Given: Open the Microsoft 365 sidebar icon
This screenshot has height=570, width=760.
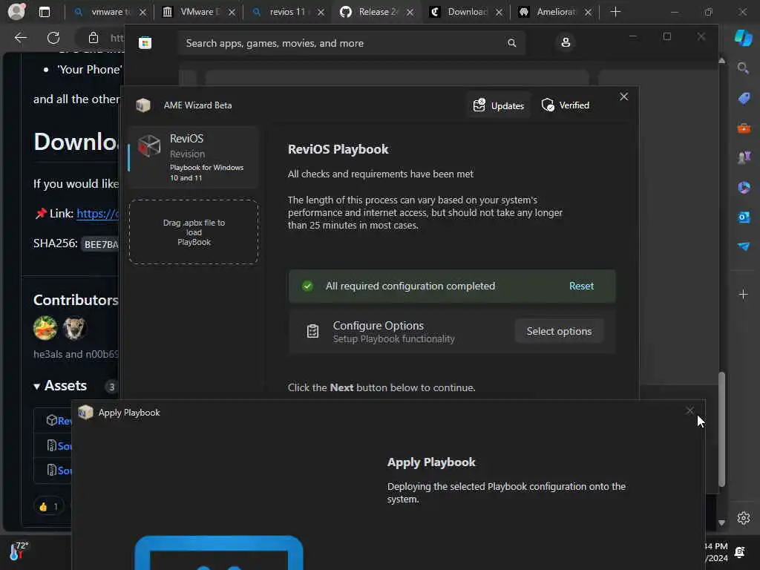Looking at the screenshot, I should click(744, 187).
